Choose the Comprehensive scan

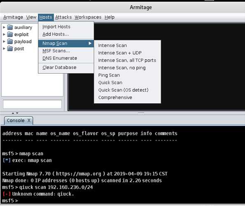[x=127, y=97]
